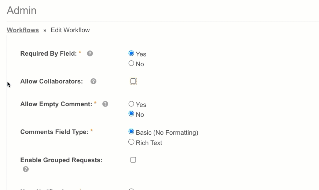The image size is (319, 190).
Task: Switch comments field type to Rich Text
Action: (131, 142)
